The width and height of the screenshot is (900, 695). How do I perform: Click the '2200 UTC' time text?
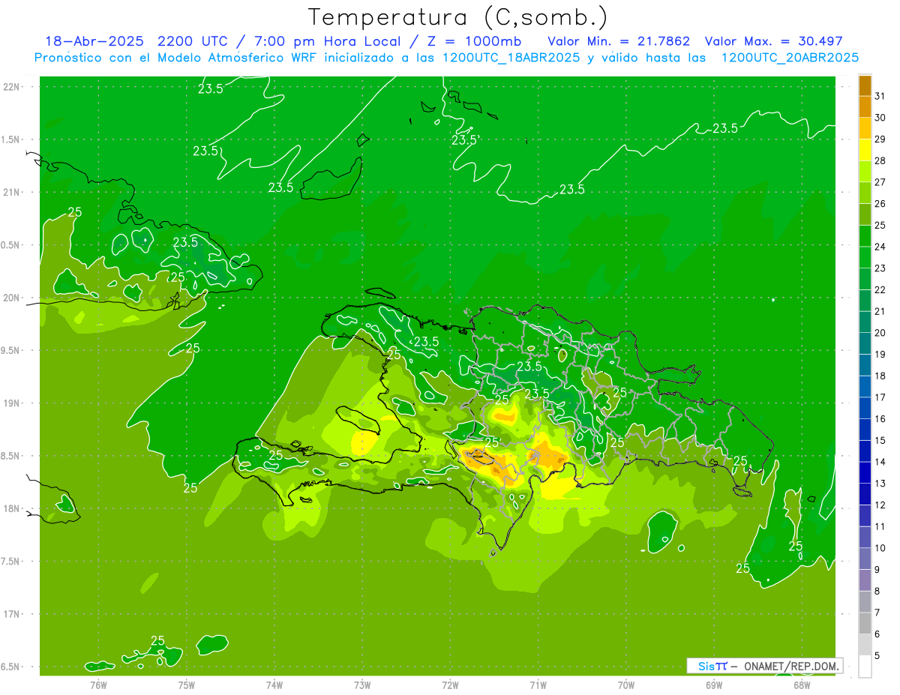click(193, 41)
